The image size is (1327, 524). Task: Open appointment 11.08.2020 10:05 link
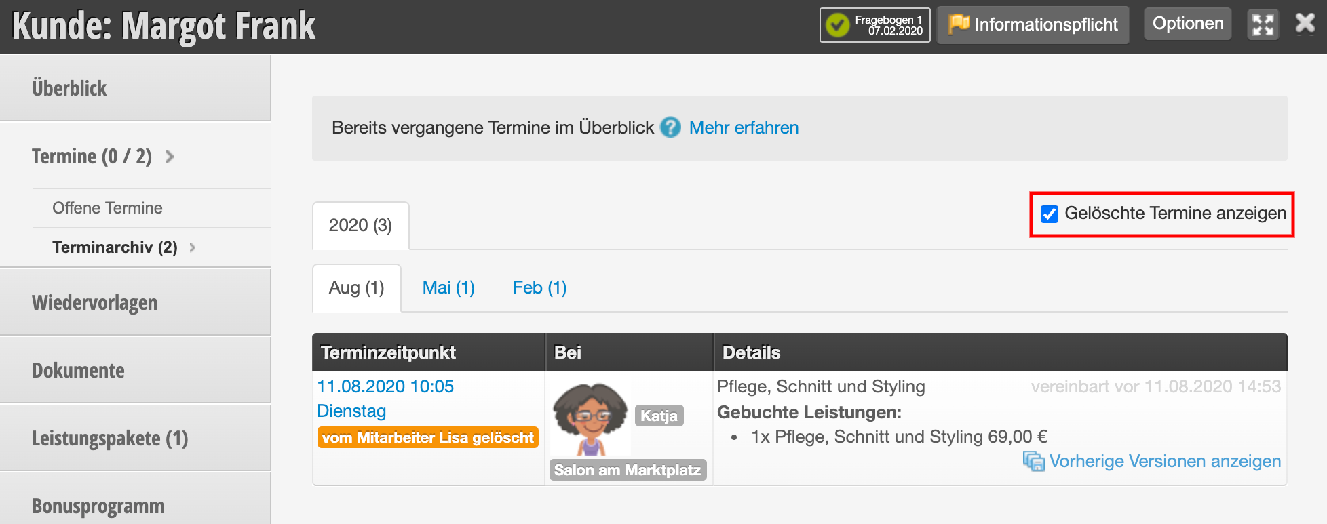coord(385,386)
